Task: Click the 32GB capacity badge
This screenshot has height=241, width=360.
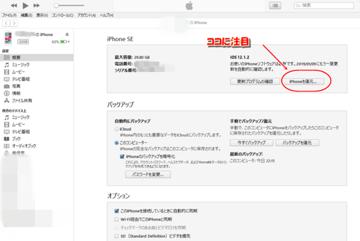Action: click(x=23, y=42)
